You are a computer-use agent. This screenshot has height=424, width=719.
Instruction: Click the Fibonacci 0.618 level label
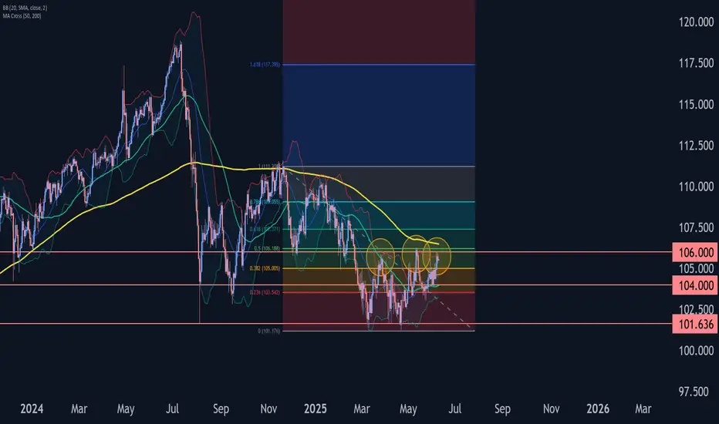click(265, 229)
